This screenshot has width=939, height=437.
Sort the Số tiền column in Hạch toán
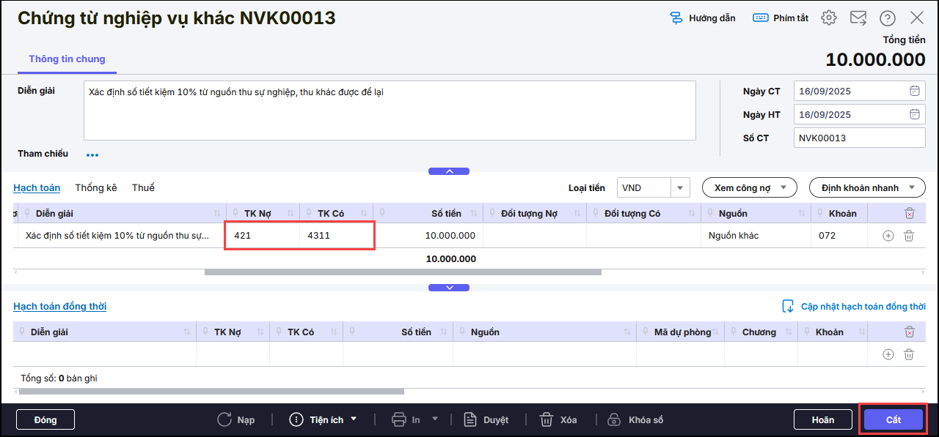coord(474,213)
